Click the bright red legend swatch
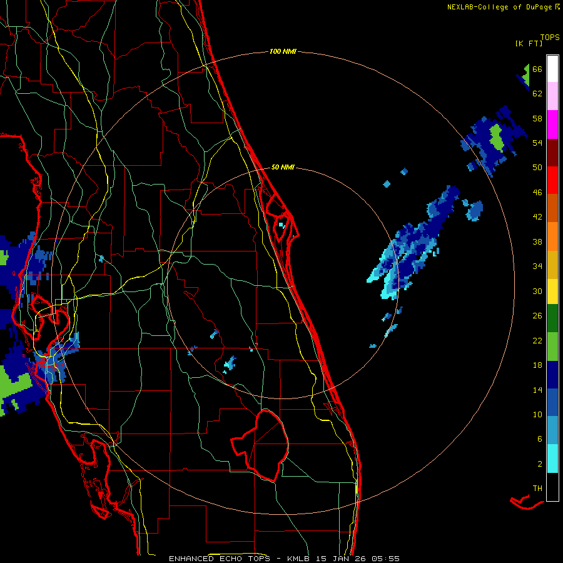Screen dimensions: 563x563 552,180
